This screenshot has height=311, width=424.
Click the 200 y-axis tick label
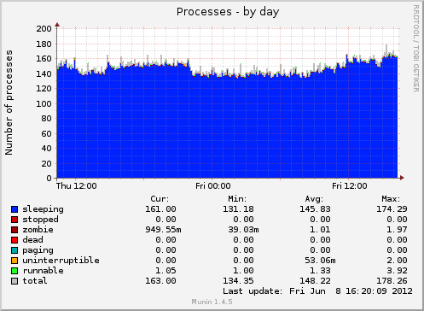click(x=44, y=29)
